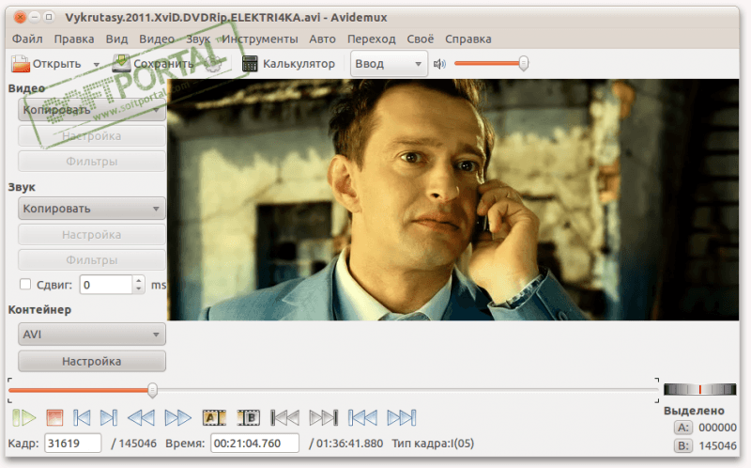
Task: Increase the Сдвиг value with up arrow
Action: 138,280
